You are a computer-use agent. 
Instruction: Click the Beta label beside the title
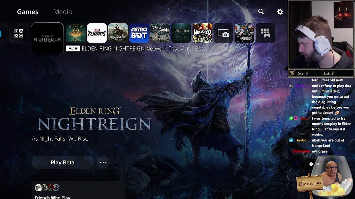(201, 49)
